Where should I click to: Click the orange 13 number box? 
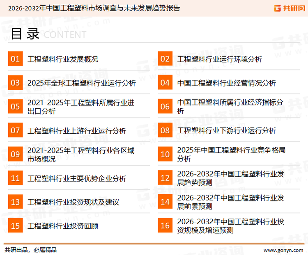15,202
